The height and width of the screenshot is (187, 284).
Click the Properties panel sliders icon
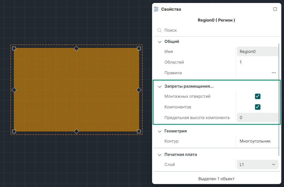(156, 9)
